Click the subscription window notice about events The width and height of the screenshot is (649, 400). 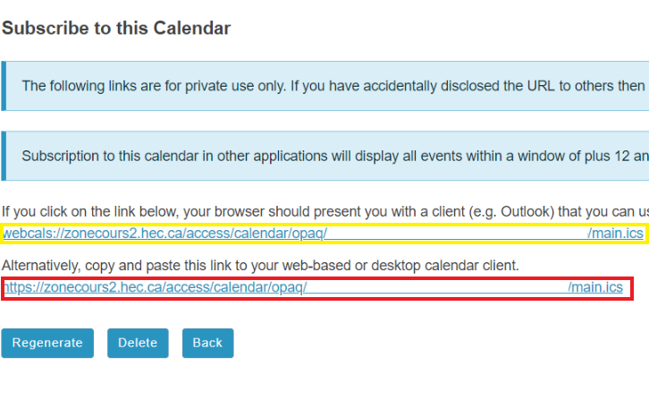335,156
